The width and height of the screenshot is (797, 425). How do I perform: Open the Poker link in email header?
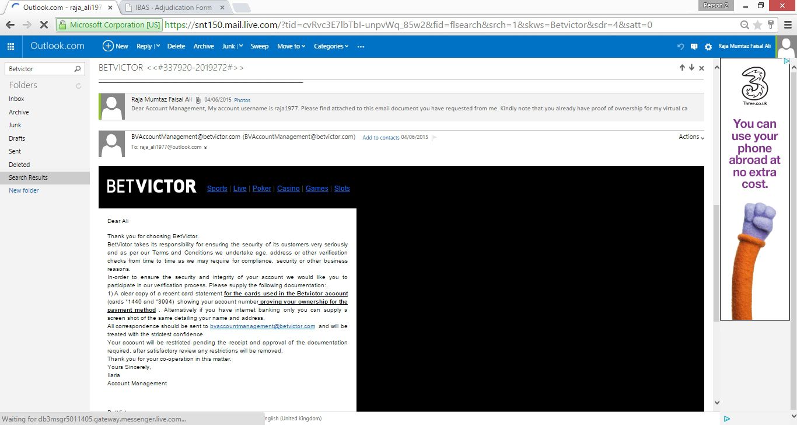[262, 189]
